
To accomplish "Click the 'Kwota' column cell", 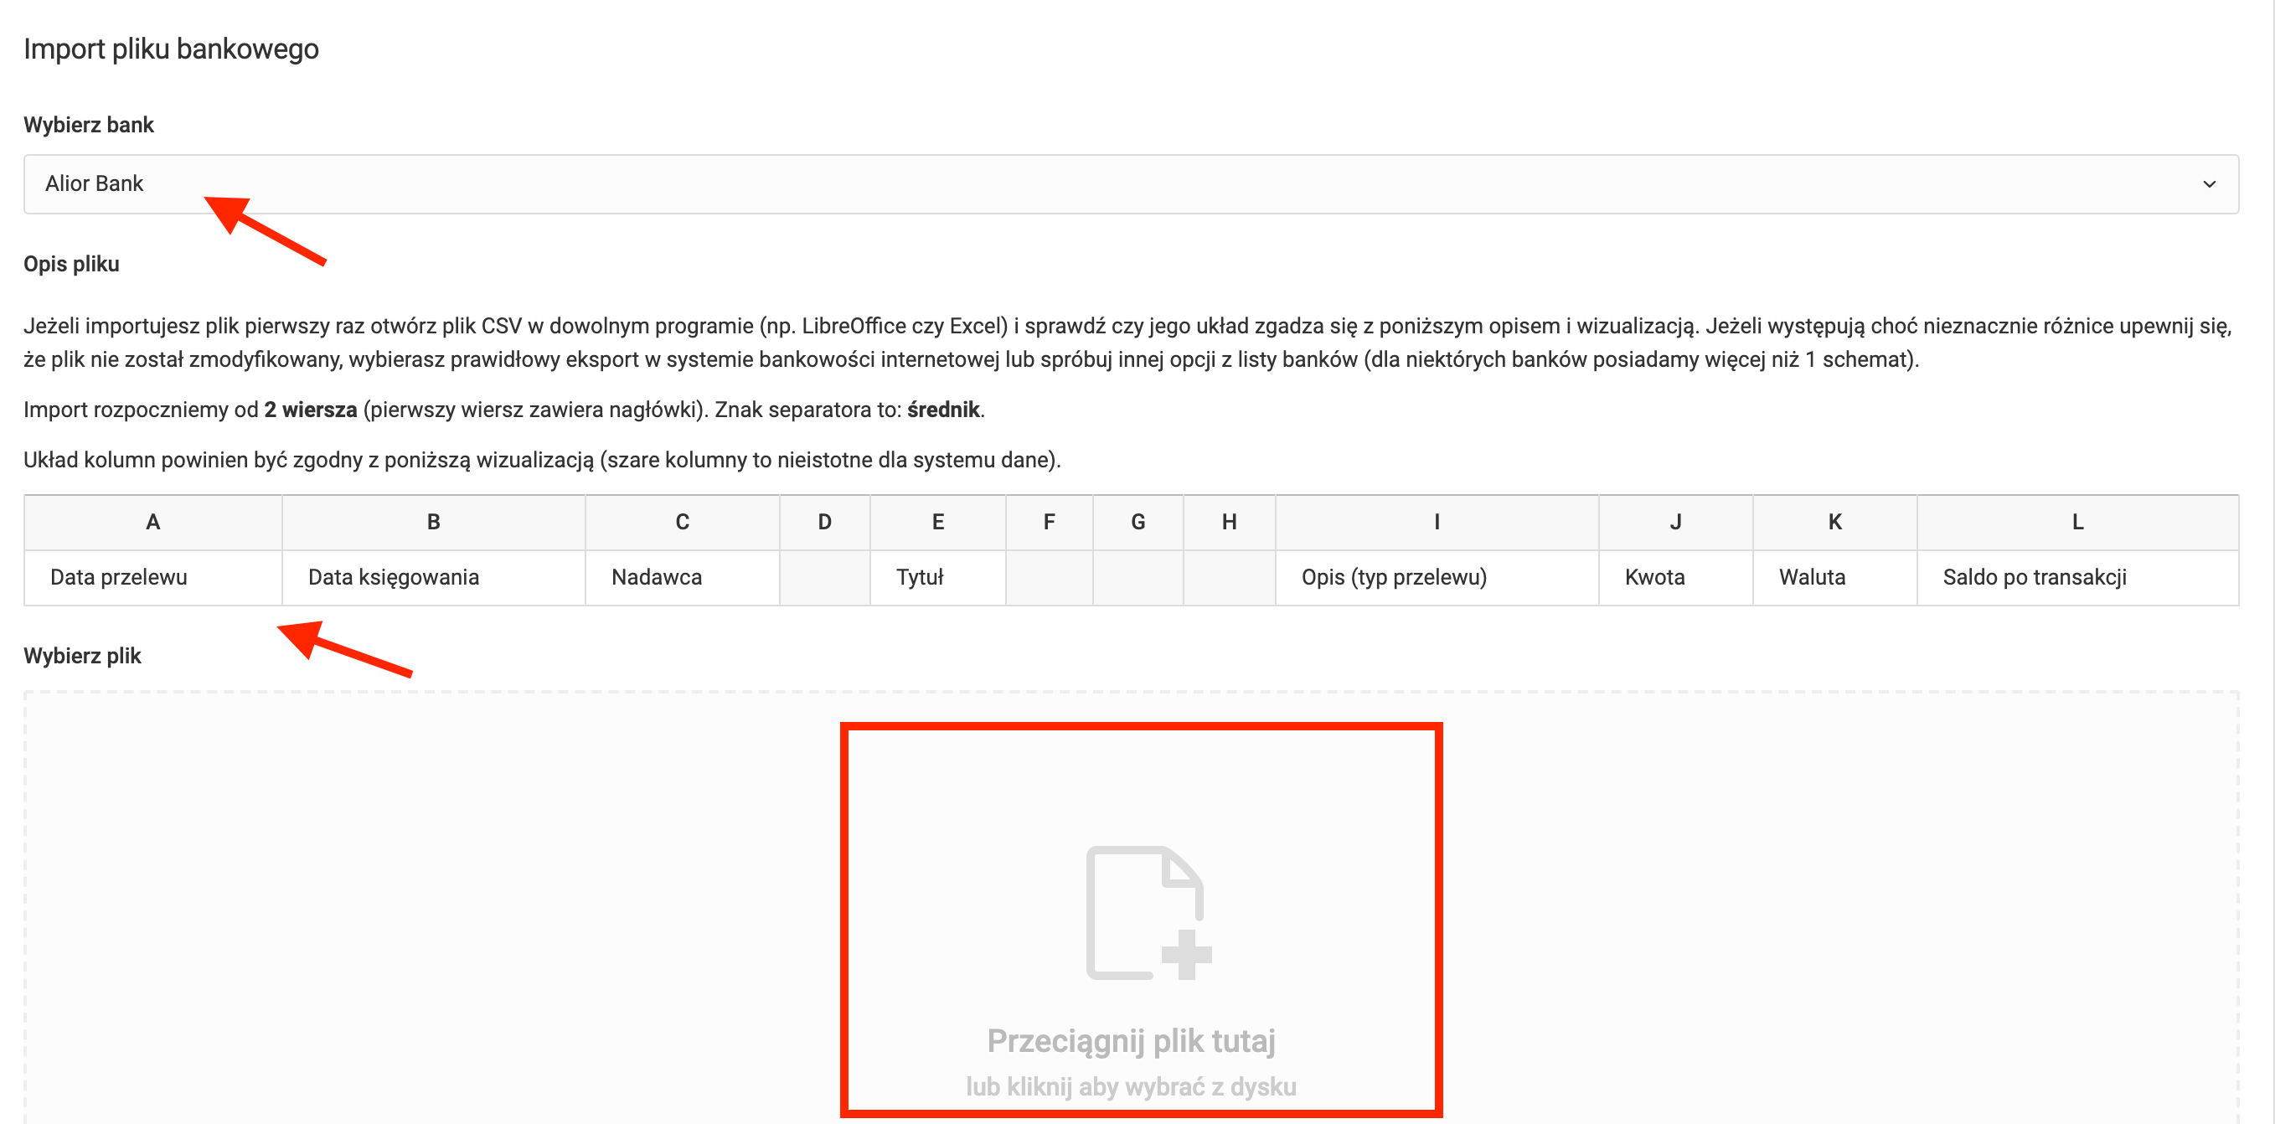I will tap(1654, 577).
